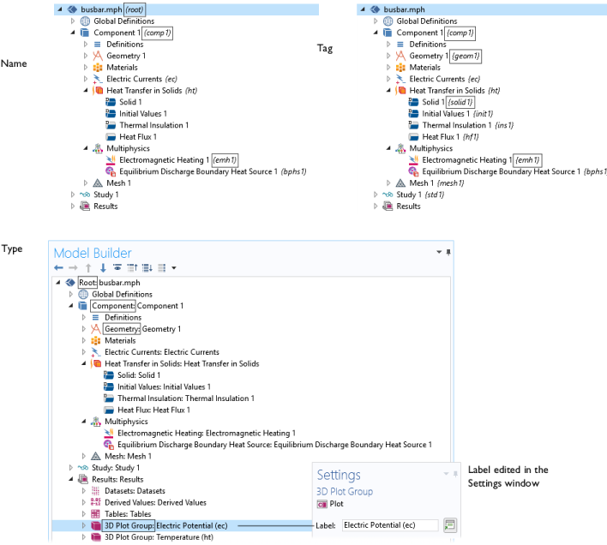This screenshot has width=607, height=545.
Task: Click the Show eye icon in Model Builder toolbar
Action: pyautogui.click(x=117, y=267)
